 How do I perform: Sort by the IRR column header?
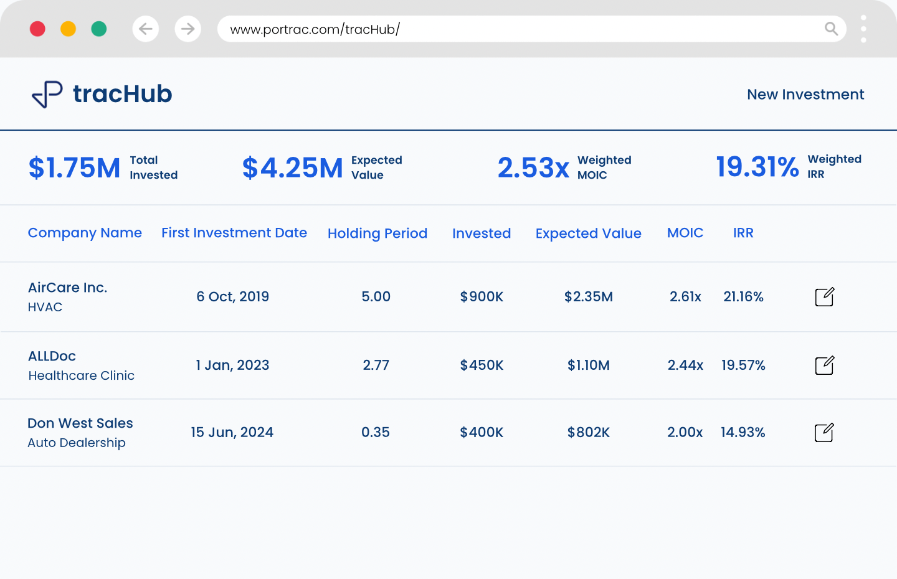(743, 233)
